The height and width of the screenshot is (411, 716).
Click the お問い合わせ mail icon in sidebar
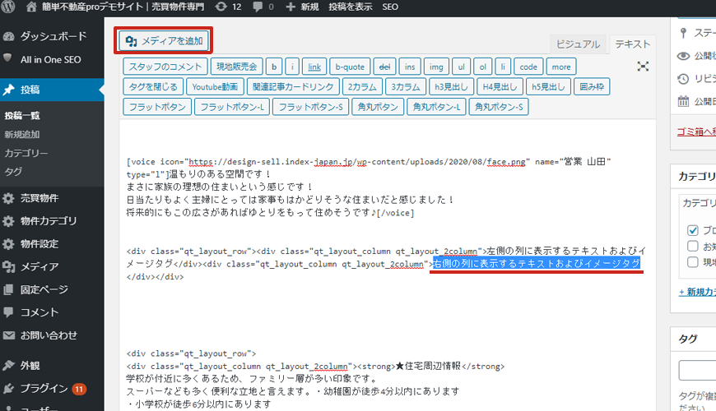point(9,335)
